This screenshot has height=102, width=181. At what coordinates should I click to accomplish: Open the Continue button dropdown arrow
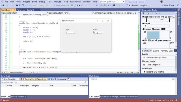coord(66,5)
